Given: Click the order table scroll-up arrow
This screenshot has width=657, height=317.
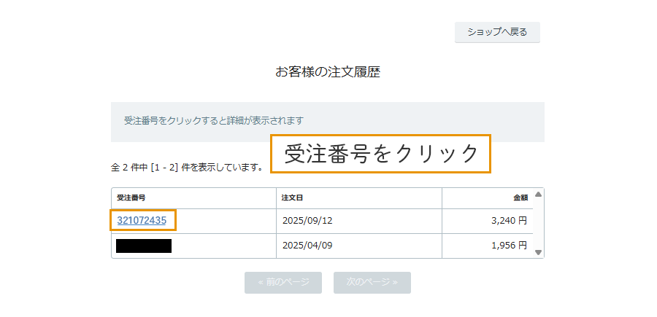Looking at the screenshot, I should click(539, 195).
